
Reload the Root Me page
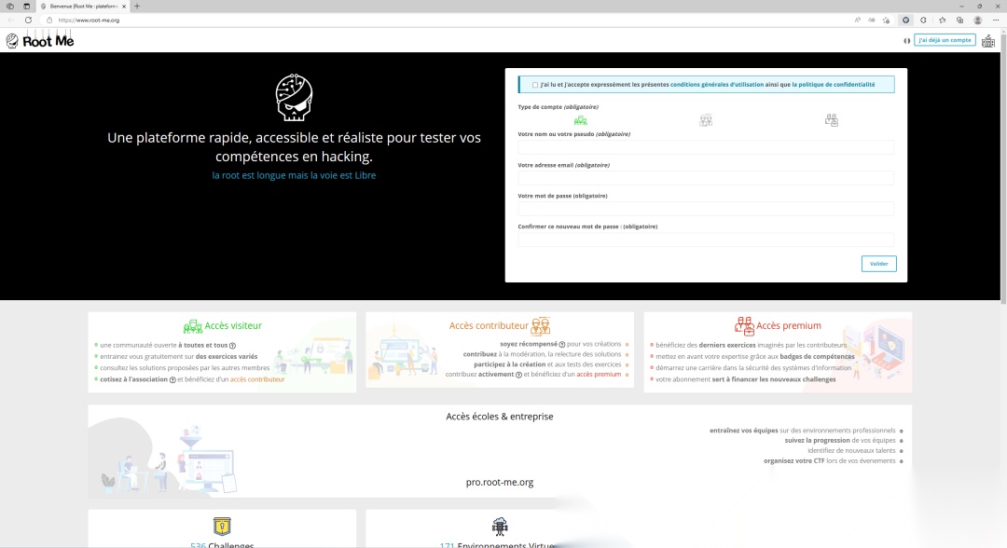pyautogui.click(x=28, y=20)
